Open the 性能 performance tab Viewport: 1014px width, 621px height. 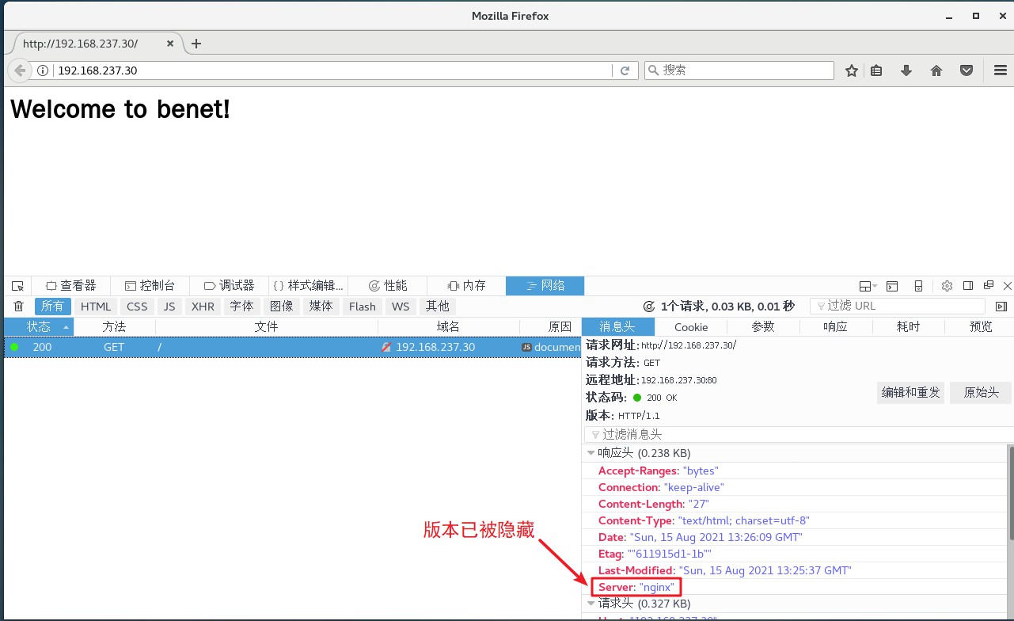[388, 286]
